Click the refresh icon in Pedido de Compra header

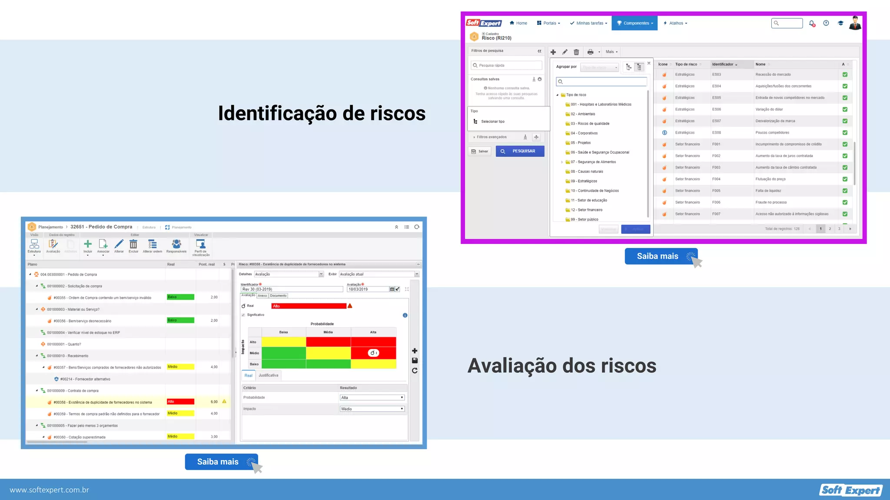click(x=417, y=227)
